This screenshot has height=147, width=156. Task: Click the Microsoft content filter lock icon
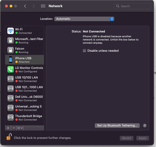(11, 41)
